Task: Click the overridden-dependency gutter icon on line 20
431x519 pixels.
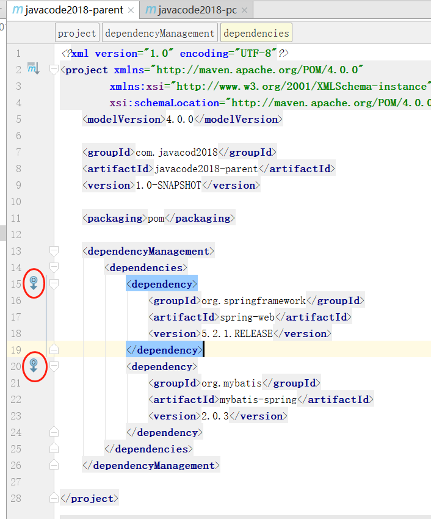Action: [34, 366]
